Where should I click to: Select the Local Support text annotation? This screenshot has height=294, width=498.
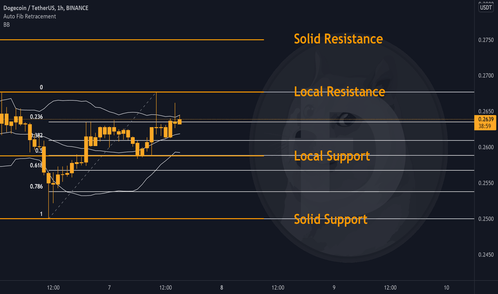coord(332,156)
